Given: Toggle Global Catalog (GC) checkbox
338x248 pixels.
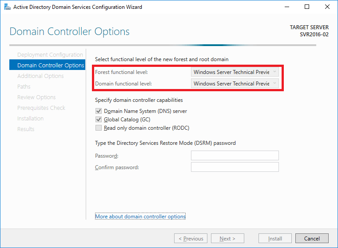Looking at the screenshot, I should (99, 120).
